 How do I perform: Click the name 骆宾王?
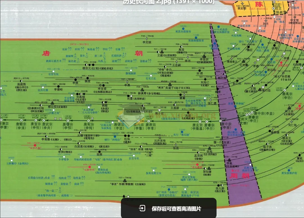287,138
